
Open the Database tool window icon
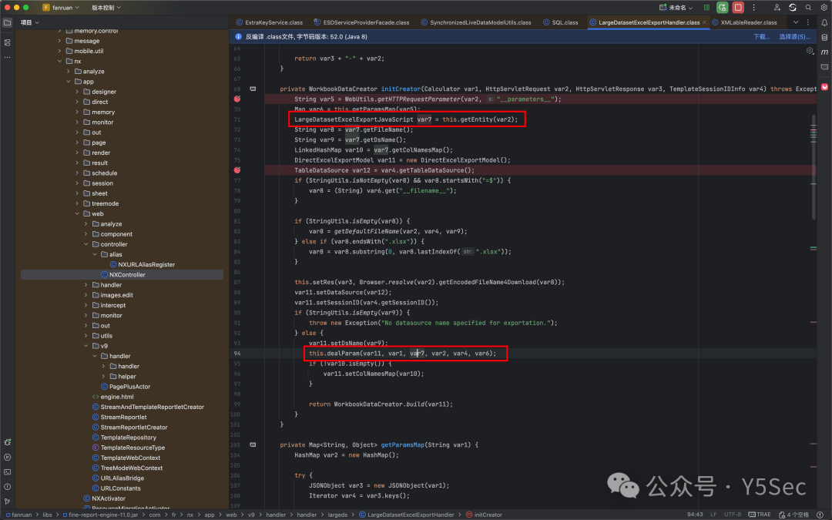824,38
